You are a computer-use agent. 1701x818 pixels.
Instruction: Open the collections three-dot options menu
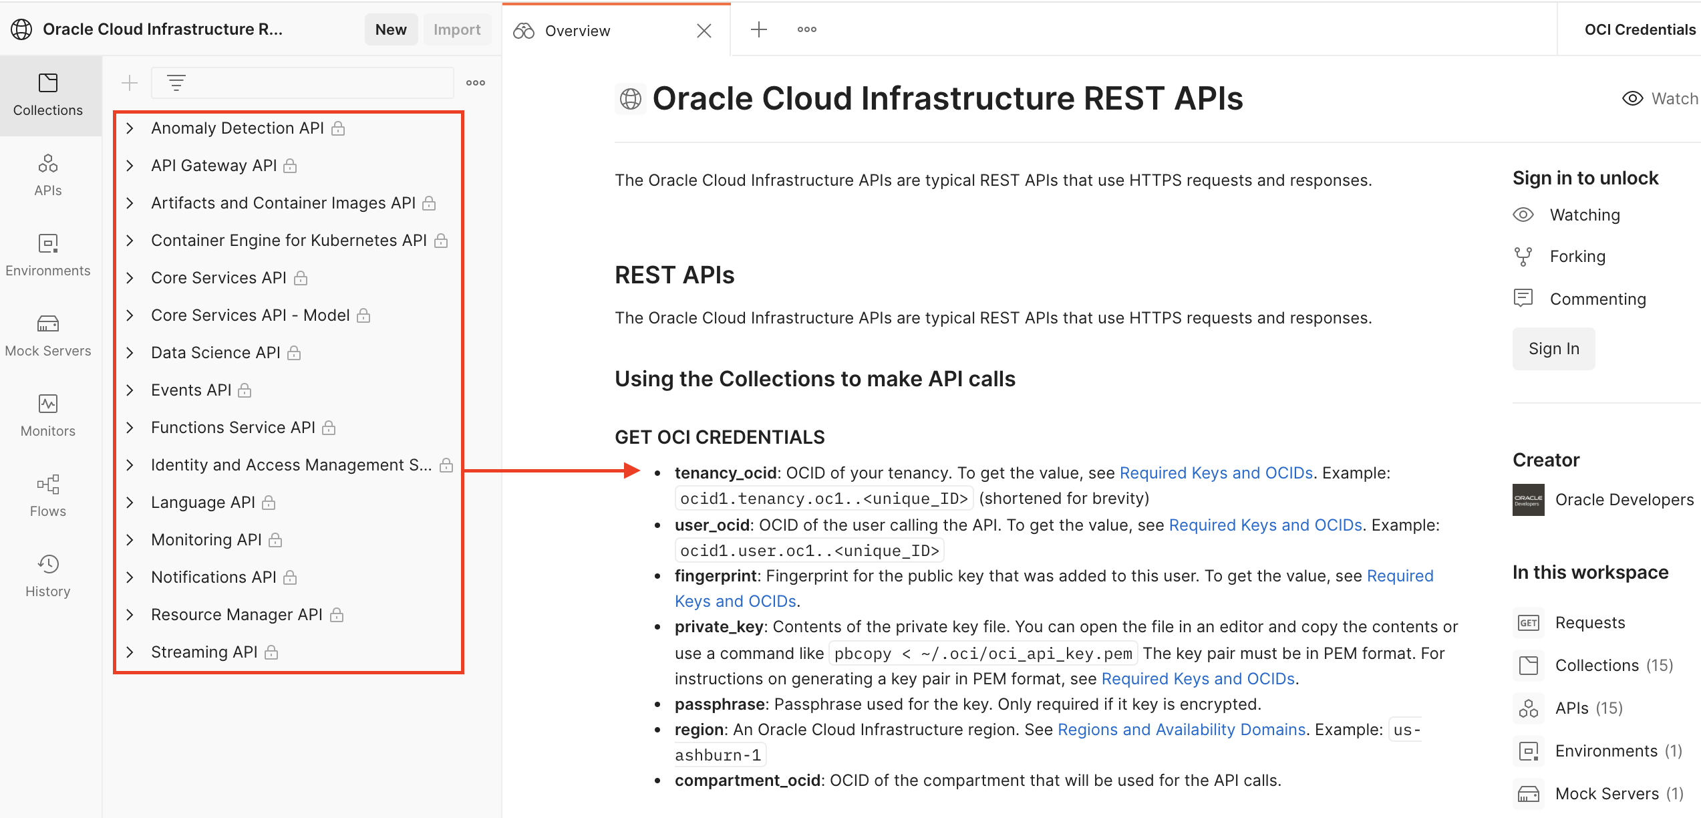[476, 83]
